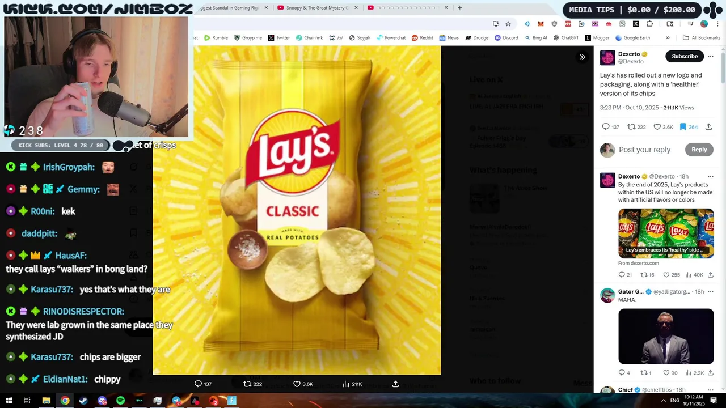The height and width of the screenshot is (408, 726).
Task: Open the replies count 137 in the sidebar
Action: coord(611,127)
